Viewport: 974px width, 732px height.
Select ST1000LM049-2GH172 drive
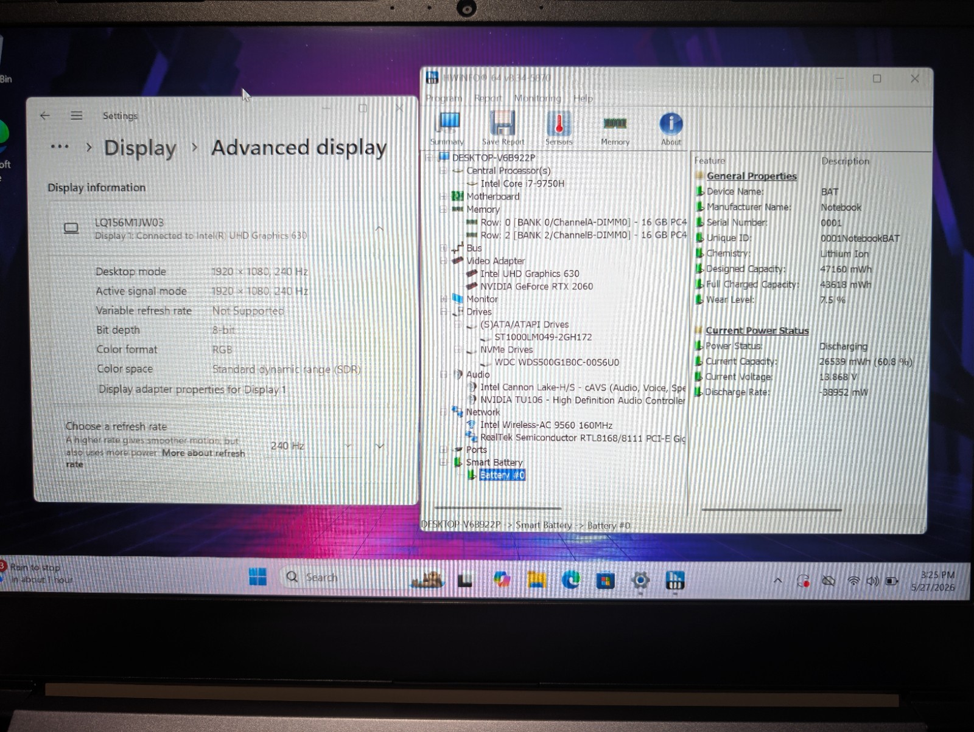pyautogui.click(x=543, y=337)
